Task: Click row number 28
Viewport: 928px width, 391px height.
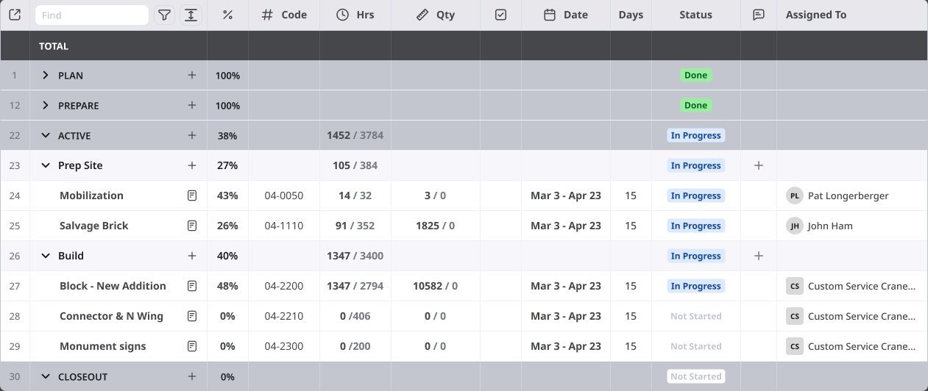Action: pos(15,316)
